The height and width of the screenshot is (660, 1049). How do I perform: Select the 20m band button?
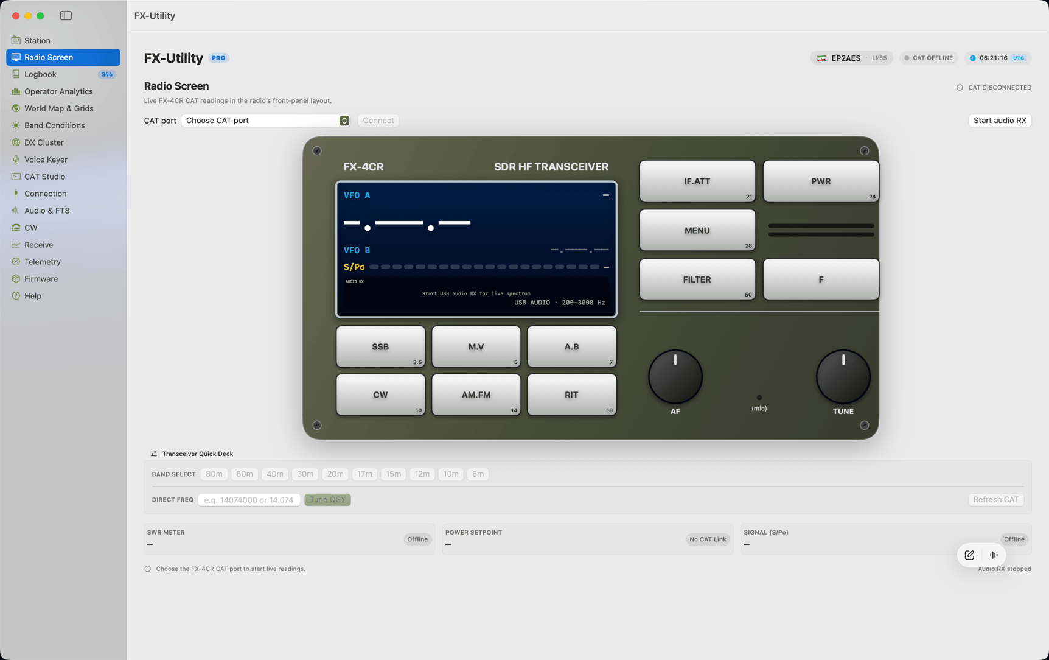335,474
